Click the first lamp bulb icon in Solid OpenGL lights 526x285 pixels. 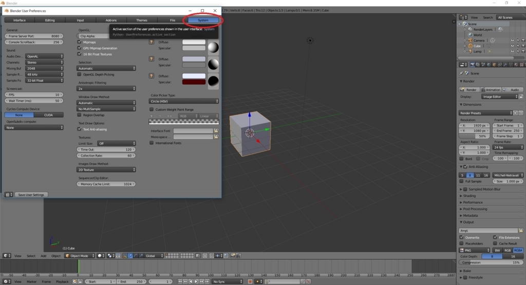tap(152, 42)
